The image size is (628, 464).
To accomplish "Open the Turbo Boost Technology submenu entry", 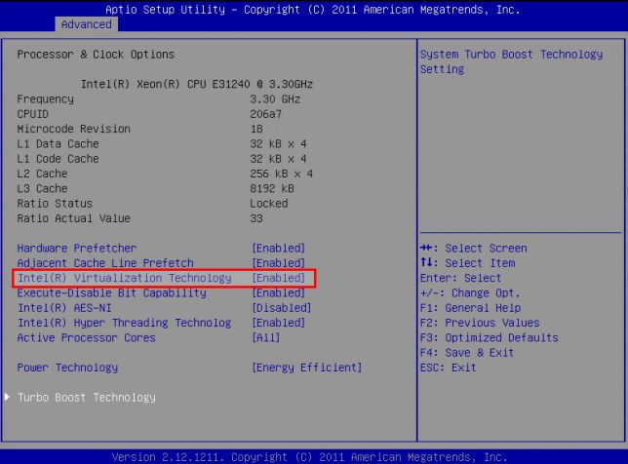I will [x=86, y=398].
